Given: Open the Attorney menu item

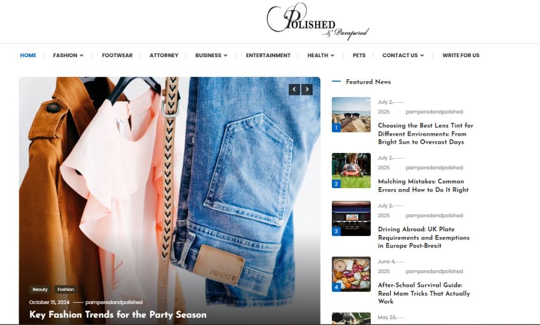Looking at the screenshot, I should pos(164,55).
